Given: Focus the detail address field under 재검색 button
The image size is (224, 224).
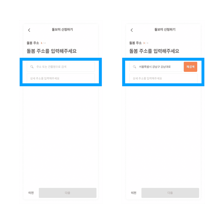Looking at the screenshot, I should (x=163, y=78).
